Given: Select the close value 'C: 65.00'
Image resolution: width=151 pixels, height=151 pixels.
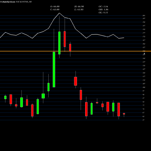Looking at the screenshot, I should (x=55, y=9).
